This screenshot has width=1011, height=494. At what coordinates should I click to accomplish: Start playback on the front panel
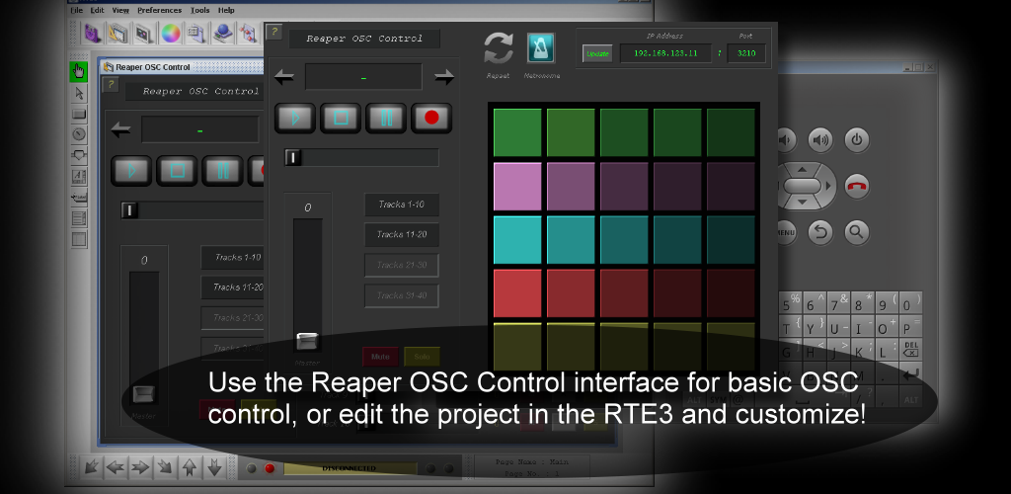[x=295, y=118]
